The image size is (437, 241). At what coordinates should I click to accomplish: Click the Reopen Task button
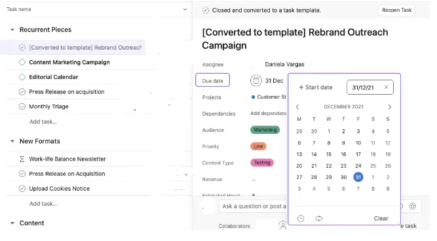[x=396, y=10]
